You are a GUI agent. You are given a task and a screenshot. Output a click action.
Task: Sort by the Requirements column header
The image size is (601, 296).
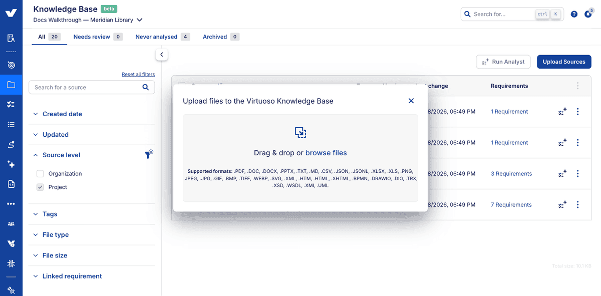[x=509, y=86]
